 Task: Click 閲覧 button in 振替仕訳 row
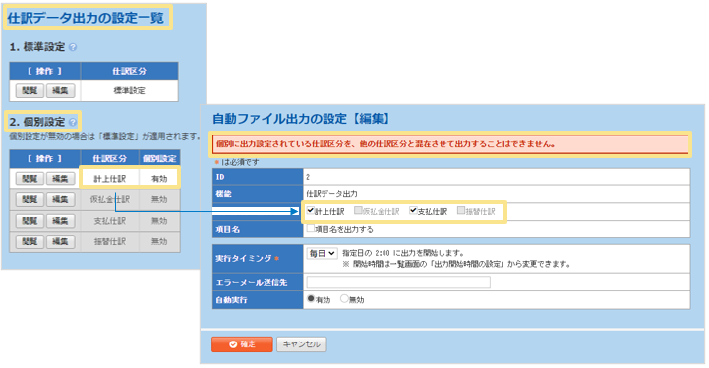30,241
